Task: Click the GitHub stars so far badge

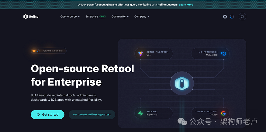Action: click(49, 51)
